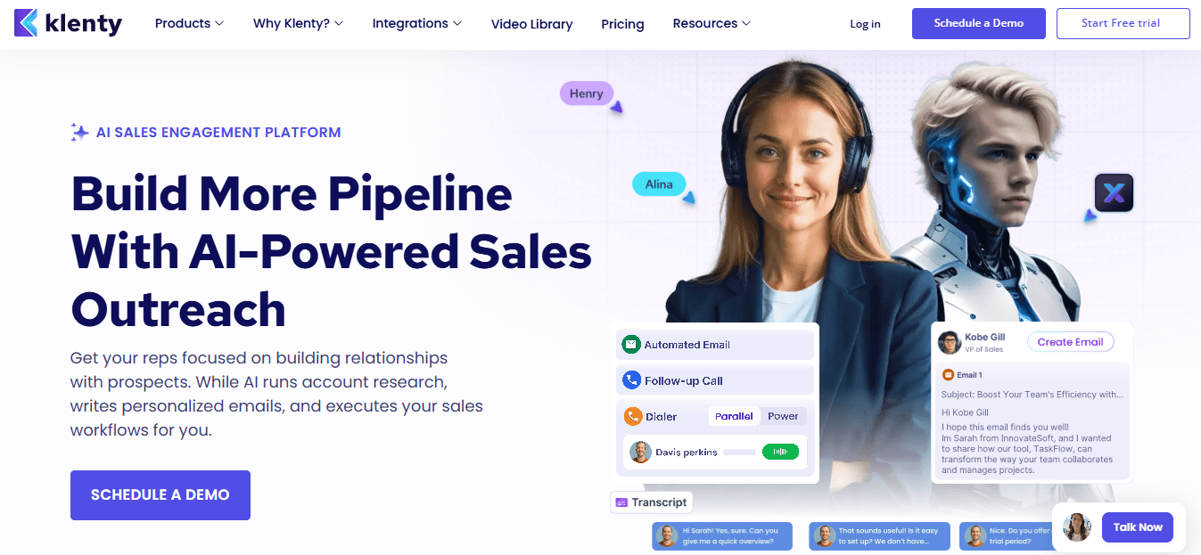Viewport: 1201px width, 555px height.
Task: Click the orange Dialer phone icon
Action: [633, 416]
